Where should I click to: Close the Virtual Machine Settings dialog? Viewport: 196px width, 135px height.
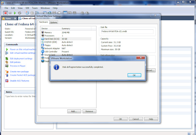(x=155, y=15)
